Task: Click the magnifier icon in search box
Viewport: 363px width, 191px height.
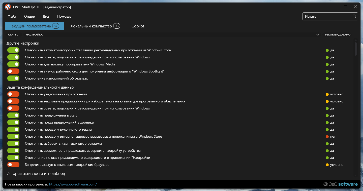Action: point(354,16)
